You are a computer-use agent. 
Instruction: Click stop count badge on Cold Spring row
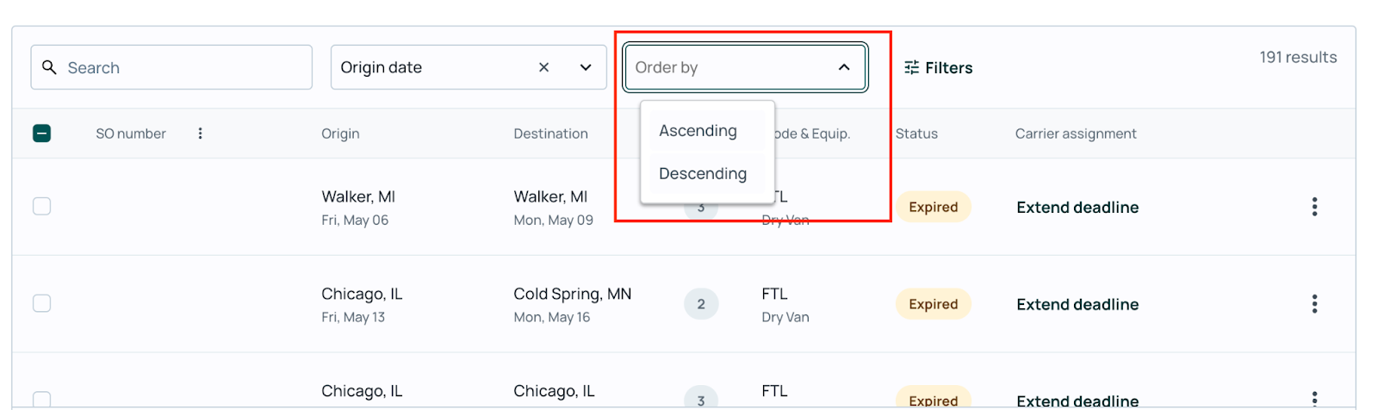(x=701, y=304)
